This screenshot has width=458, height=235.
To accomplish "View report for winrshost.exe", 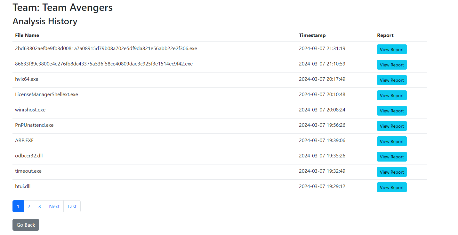I will (391, 111).
